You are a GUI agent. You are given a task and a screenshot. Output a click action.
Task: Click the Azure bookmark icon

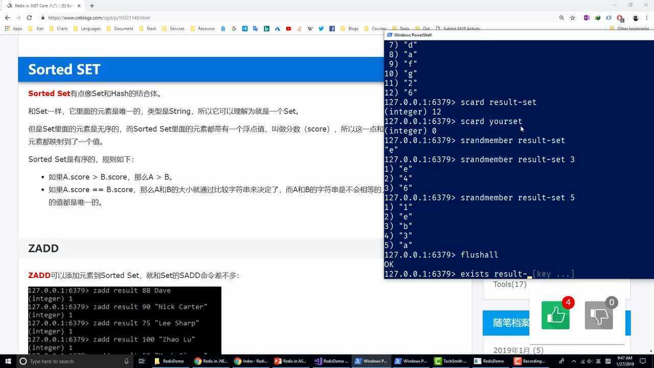277,29
